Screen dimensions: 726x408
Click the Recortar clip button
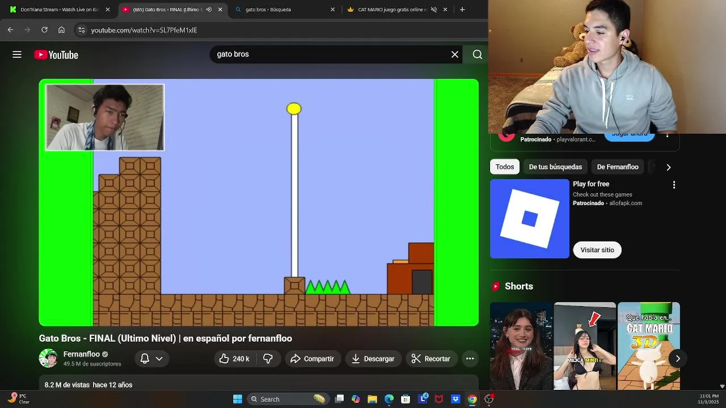pos(431,359)
